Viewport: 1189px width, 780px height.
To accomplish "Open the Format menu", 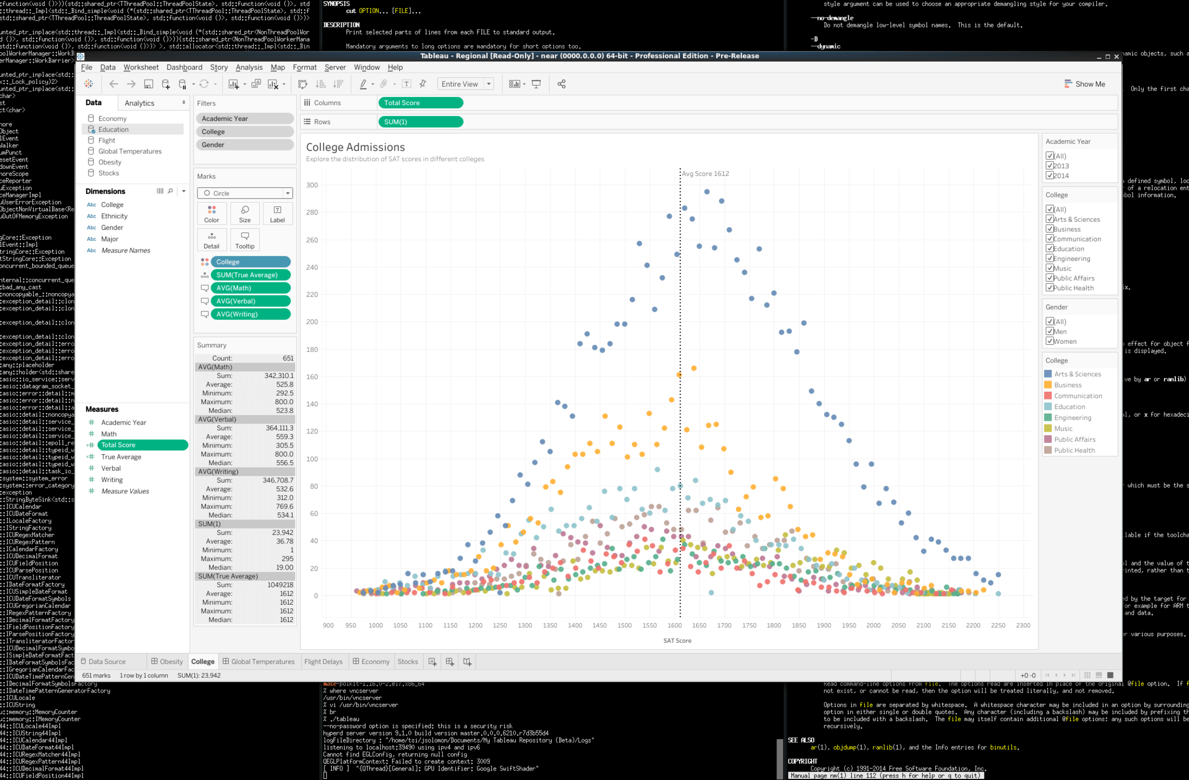I will (304, 67).
